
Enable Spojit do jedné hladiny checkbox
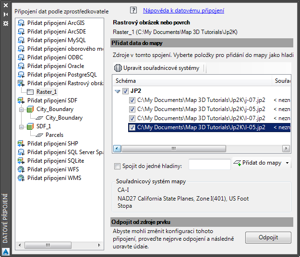click(117, 166)
